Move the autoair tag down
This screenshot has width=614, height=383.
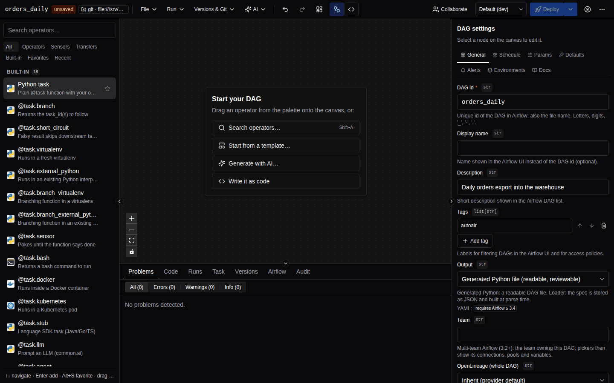tap(592, 226)
